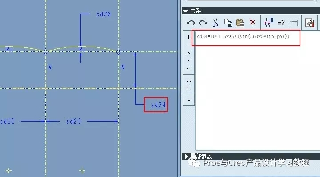Insert minus operator into relation
Screen dimensions: 320x177
(188, 45)
